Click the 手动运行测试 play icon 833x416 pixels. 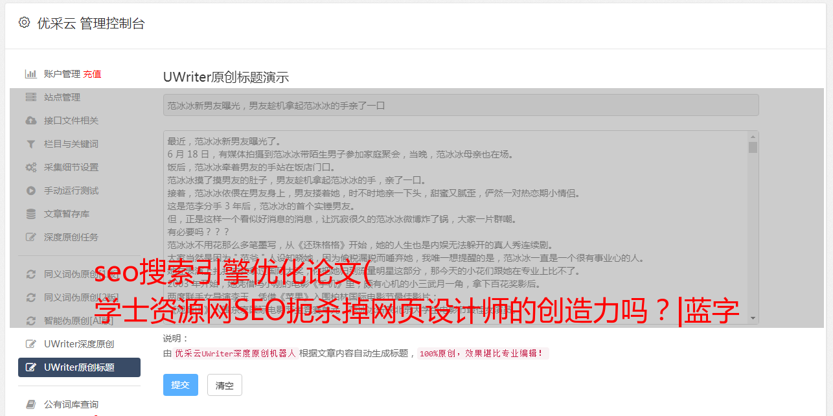click(x=30, y=191)
